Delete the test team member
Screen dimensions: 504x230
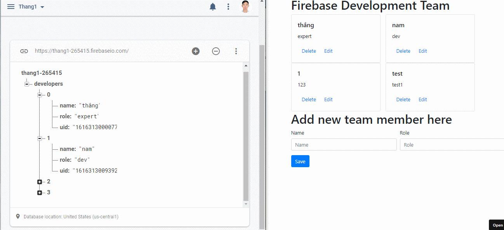pos(403,100)
